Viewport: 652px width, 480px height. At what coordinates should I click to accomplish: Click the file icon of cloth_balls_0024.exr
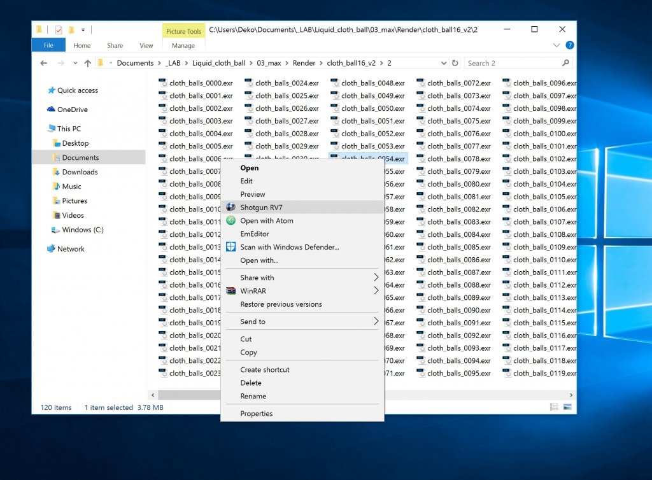coord(249,83)
